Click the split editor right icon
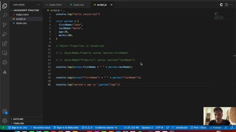Screen dimensions: 236x132 (226, 5)
